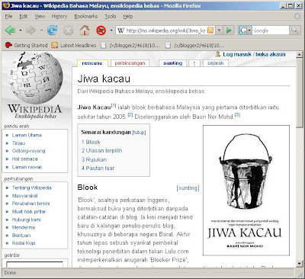Click the Google search engine icon
The image size is (305, 279).
(243, 30)
